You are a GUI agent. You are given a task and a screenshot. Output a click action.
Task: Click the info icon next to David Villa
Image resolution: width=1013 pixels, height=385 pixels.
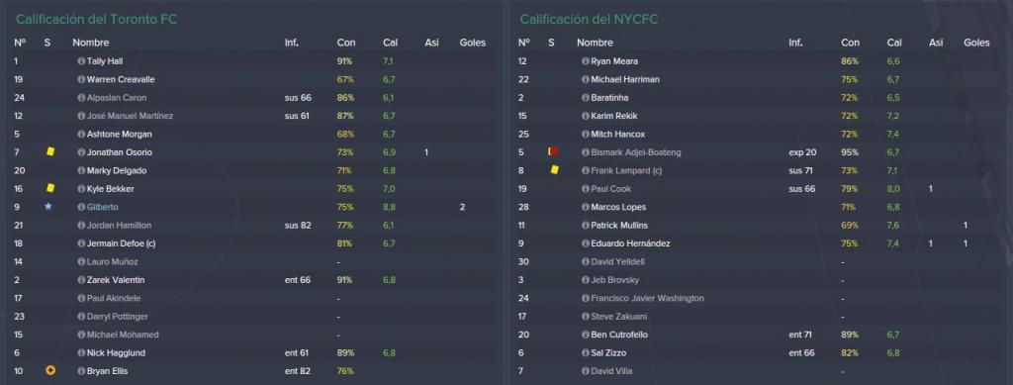pos(586,371)
